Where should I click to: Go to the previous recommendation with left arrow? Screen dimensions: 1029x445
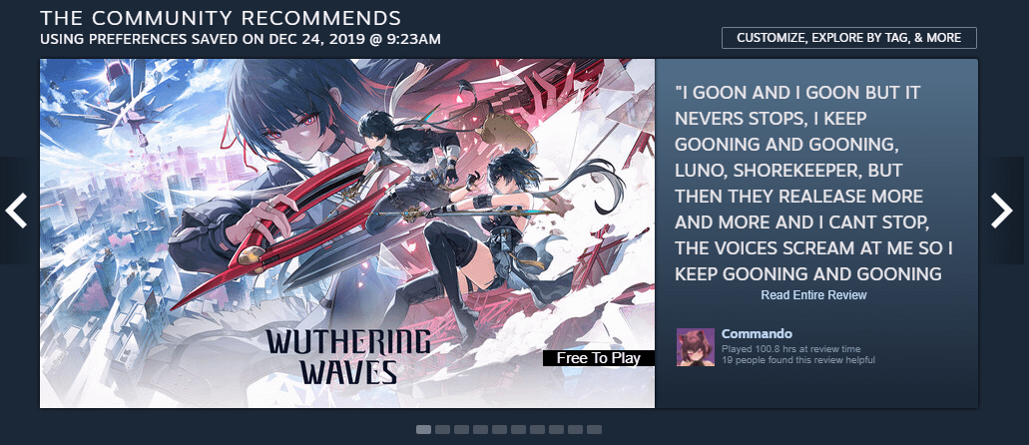pos(16,211)
